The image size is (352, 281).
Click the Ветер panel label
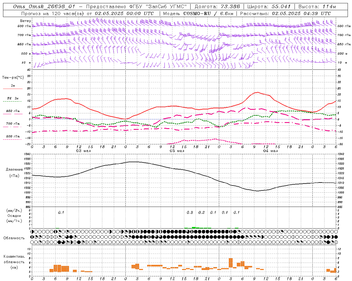[x=25, y=21]
